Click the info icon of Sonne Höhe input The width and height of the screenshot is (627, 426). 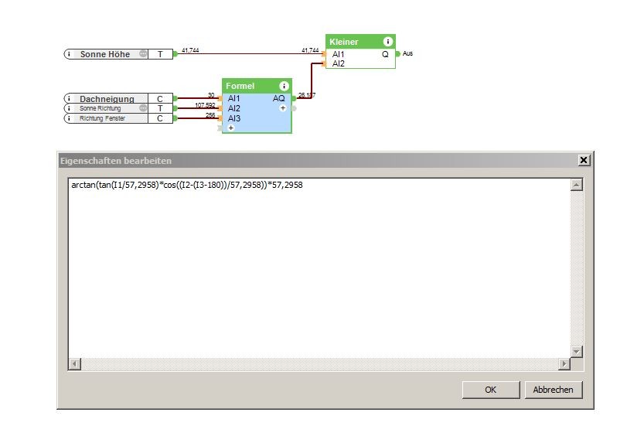tap(69, 54)
